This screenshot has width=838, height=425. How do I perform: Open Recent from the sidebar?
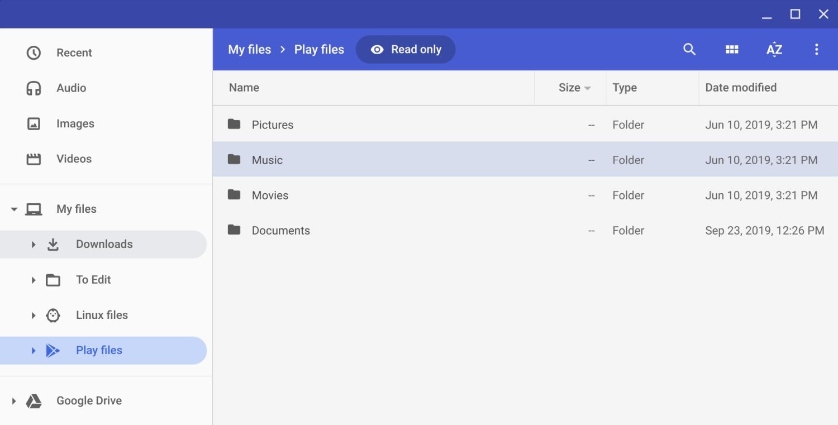tap(74, 52)
